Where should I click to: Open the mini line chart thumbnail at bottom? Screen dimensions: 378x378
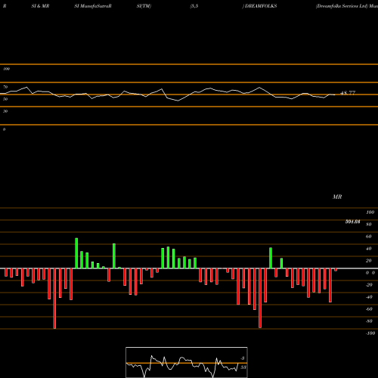(x=187, y=362)
